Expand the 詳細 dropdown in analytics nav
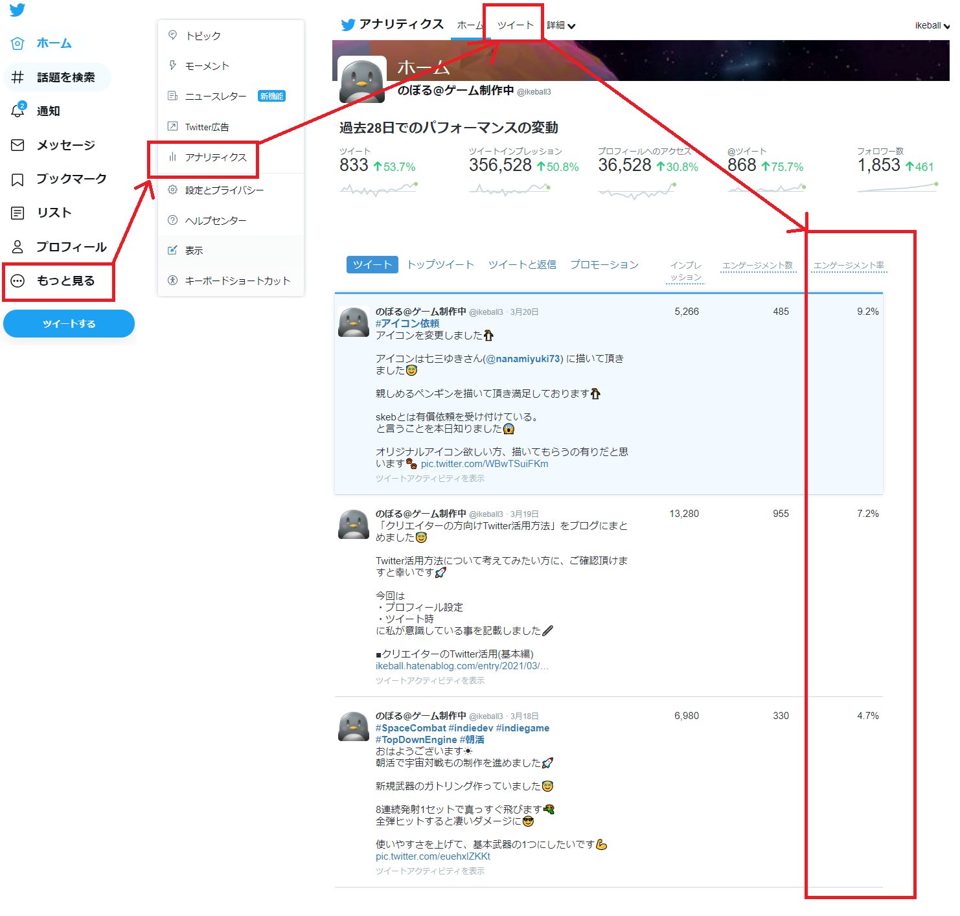The width and height of the screenshot is (960, 916). pyautogui.click(x=561, y=25)
